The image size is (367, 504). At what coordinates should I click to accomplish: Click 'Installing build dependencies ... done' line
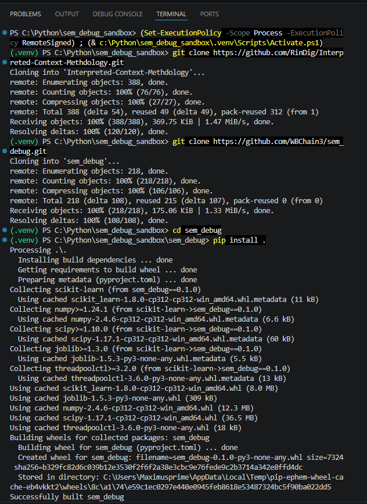95,260
